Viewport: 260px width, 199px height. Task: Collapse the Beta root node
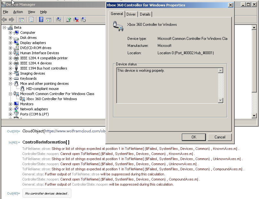[x=4, y=27]
